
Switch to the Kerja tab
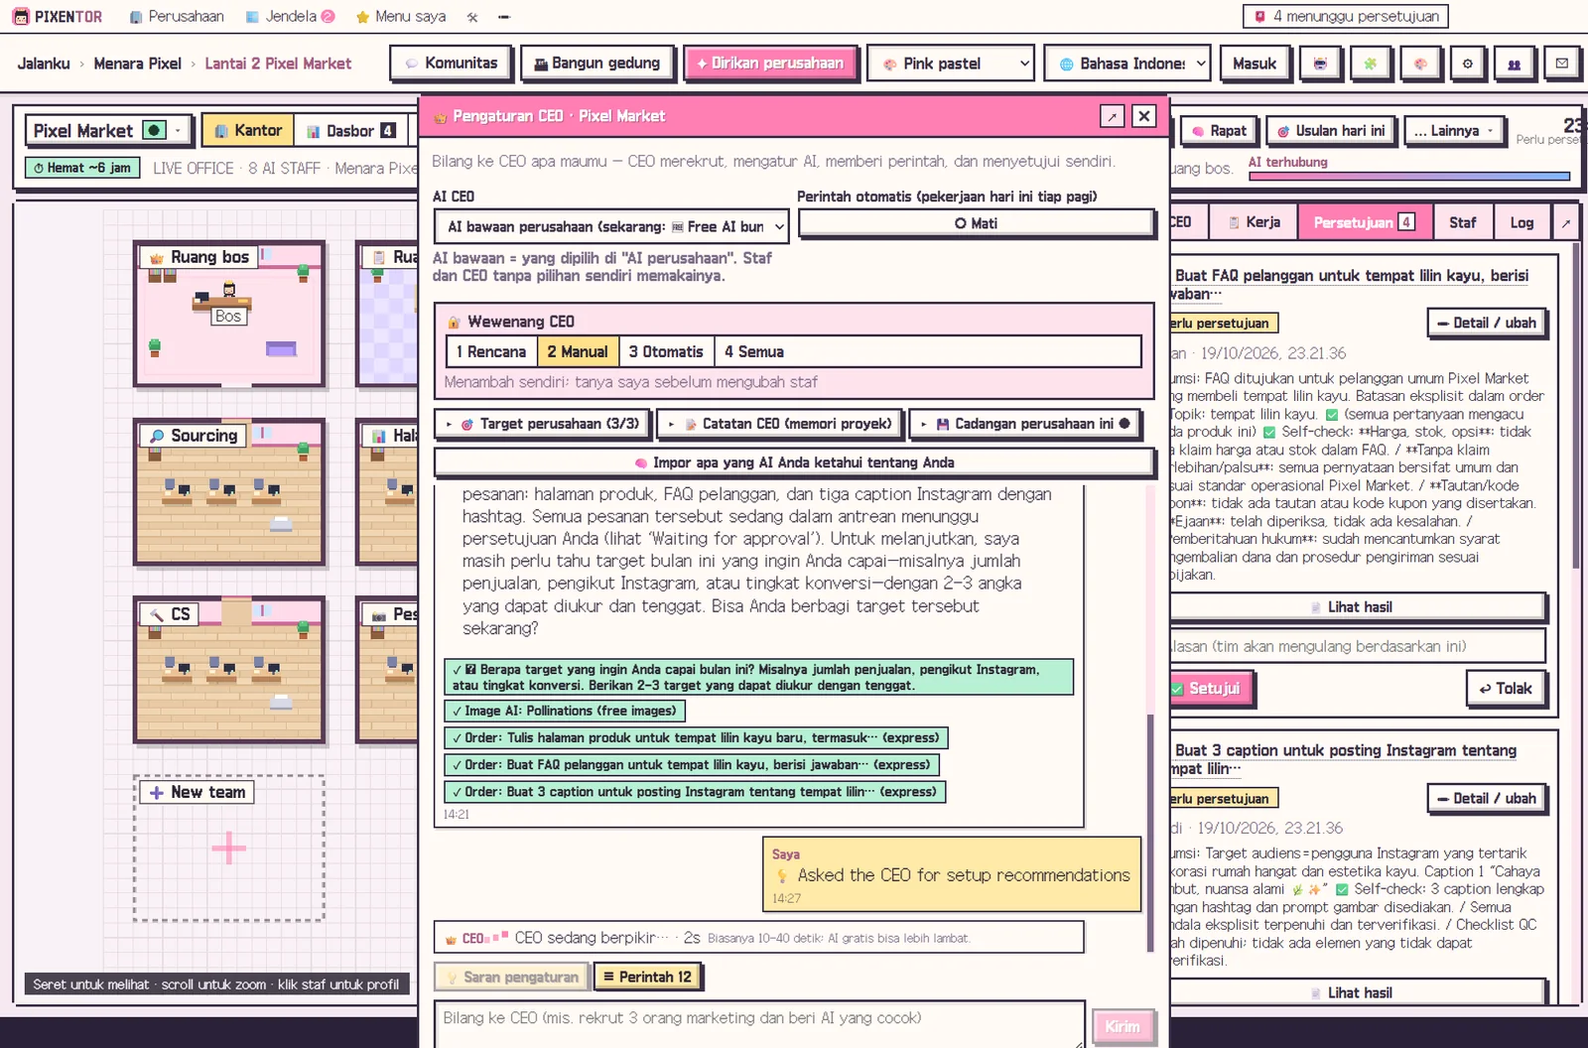point(1254,222)
